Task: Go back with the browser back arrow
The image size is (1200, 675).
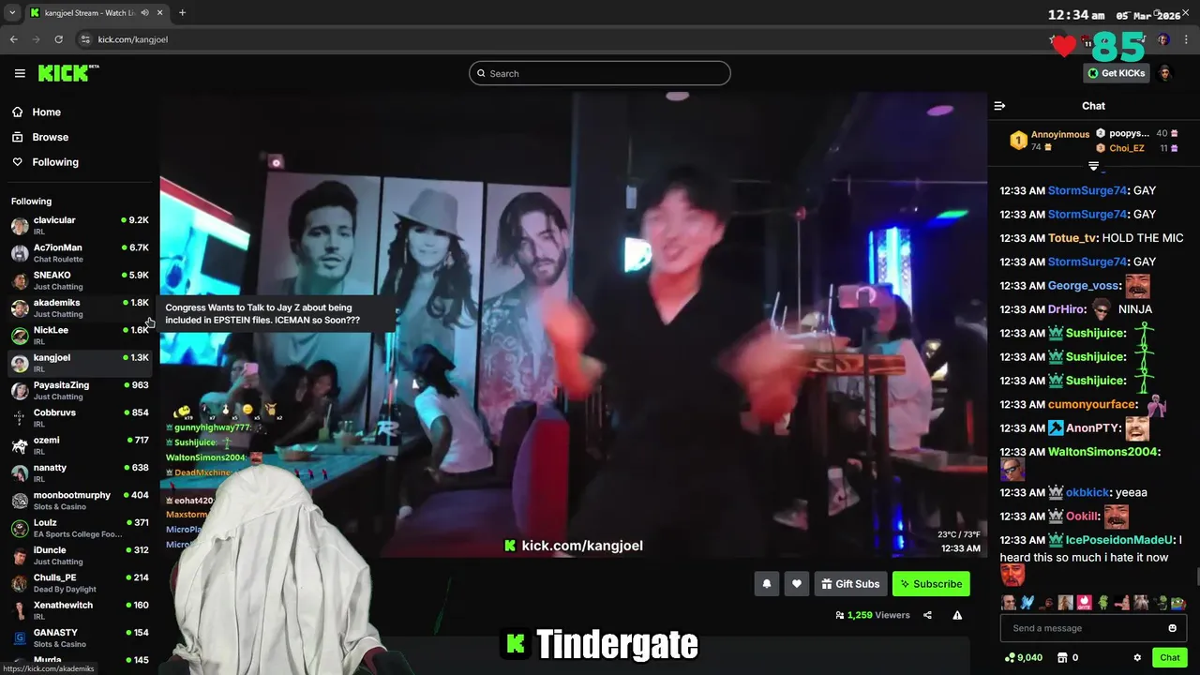Action: tap(13, 39)
